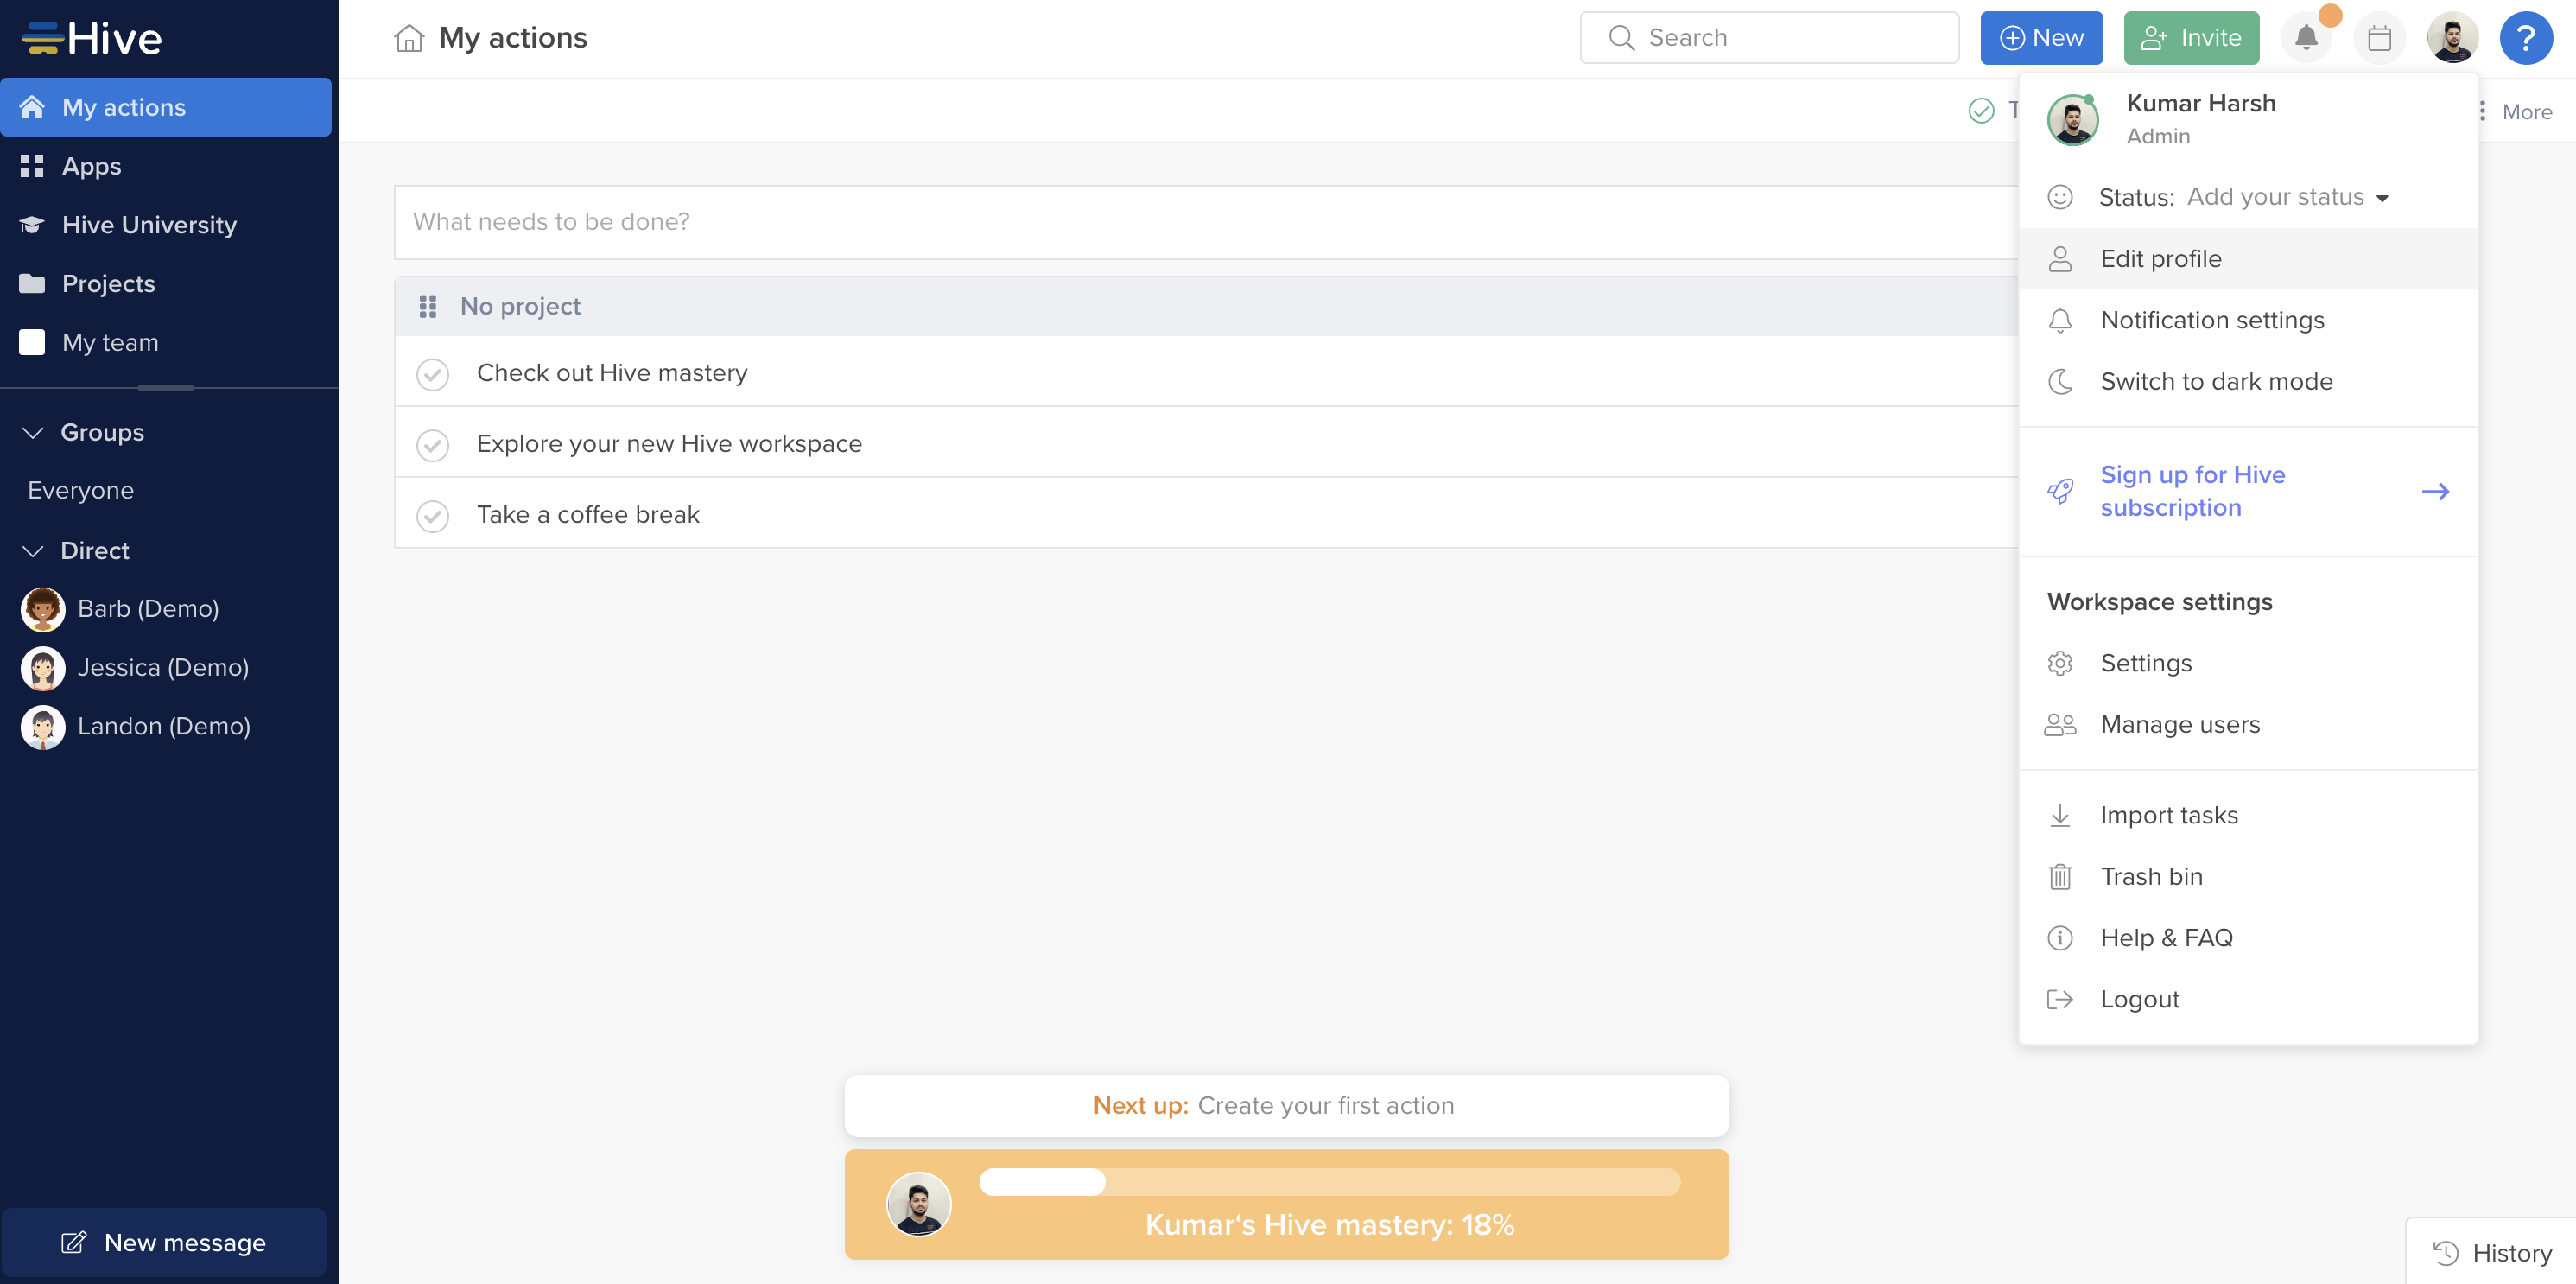Click the Notification settings bell icon

pyautogui.click(x=2060, y=320)
